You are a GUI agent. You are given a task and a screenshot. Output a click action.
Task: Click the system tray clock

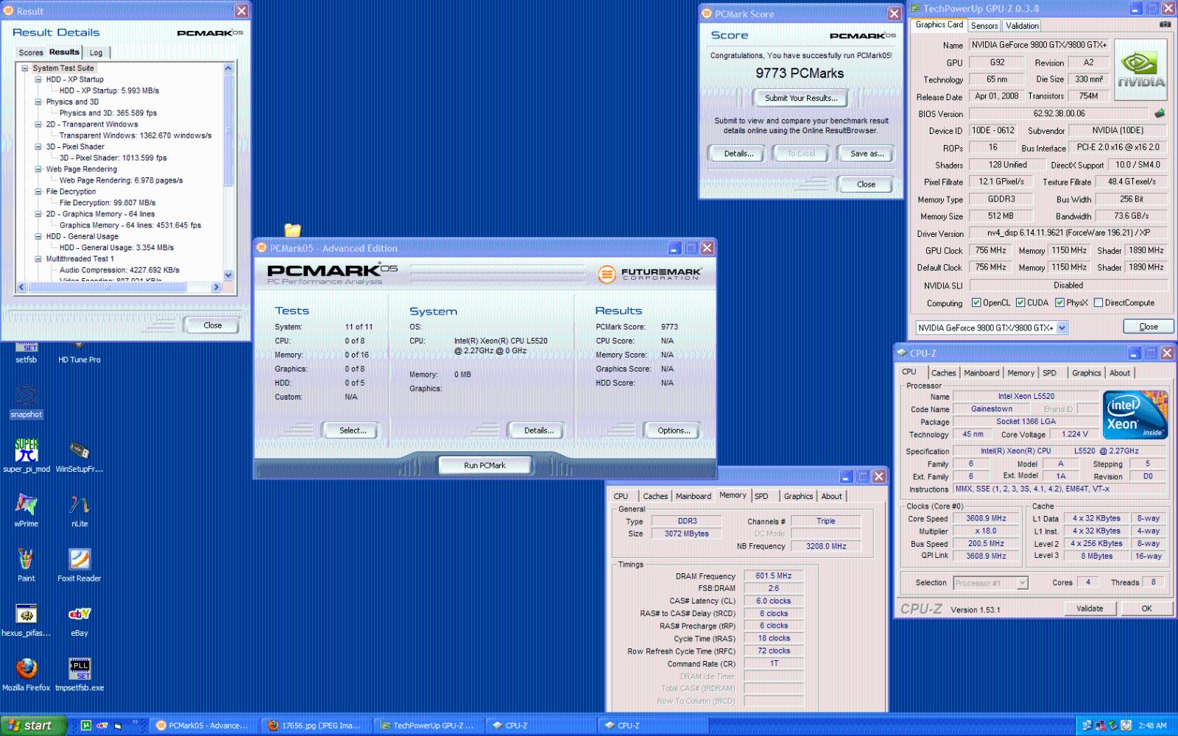pyautogui.click(x=1152, y=725)
